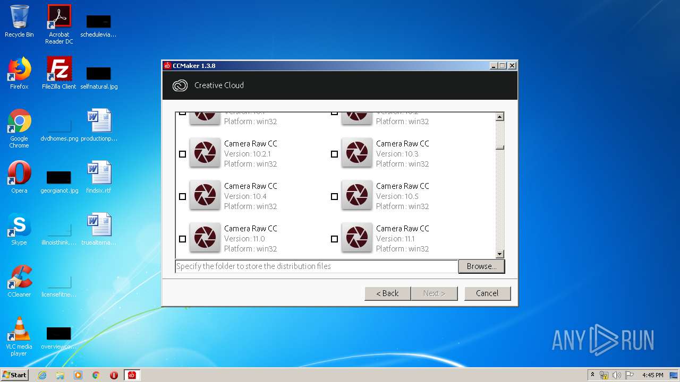Tick the Camera Raw CC 11.1 checkbox
The width and height of the screenshot is (680, 382).
click(x=334, y=239)
